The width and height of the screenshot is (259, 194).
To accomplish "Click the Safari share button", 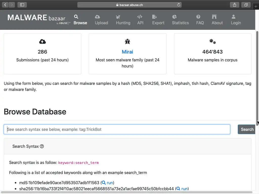I will [234, 5].
